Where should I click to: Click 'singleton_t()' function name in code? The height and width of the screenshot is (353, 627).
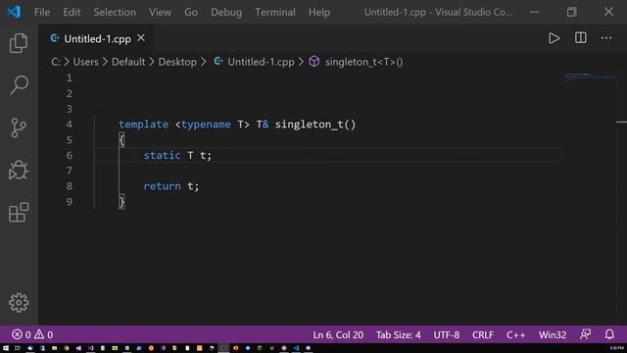pos(315,125)
